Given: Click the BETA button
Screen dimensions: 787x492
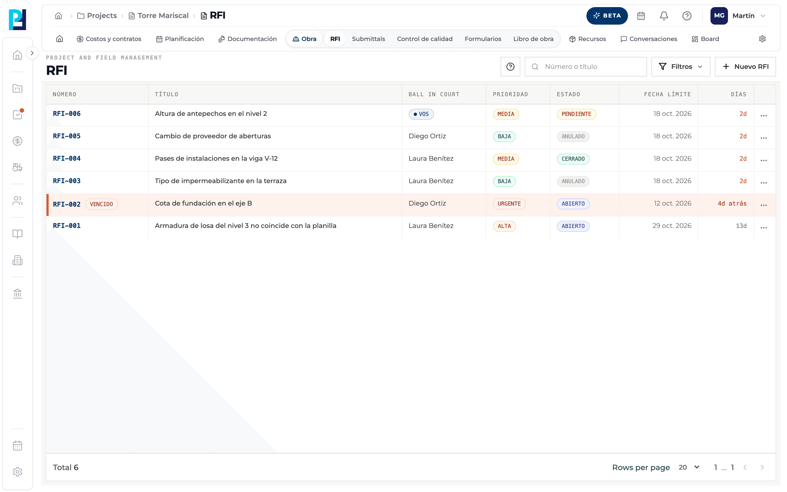Looking at the screenshot, I should (607, 16).
